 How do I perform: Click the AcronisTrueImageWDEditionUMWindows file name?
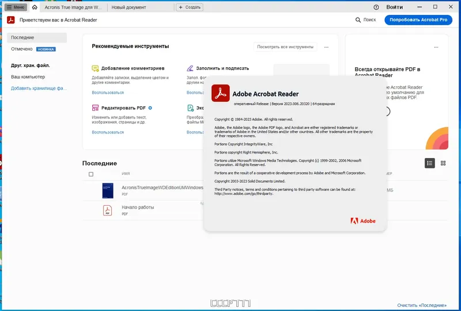pyautogui.click(x=163, y=187)
